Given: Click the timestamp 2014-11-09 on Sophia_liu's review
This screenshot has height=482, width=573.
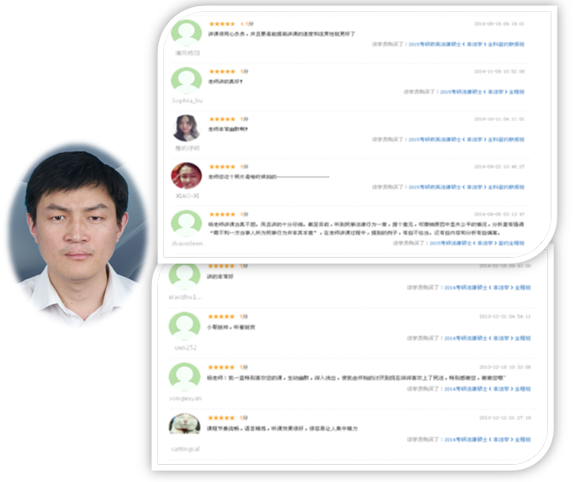Looking at the screenshot, I should 499,71.
